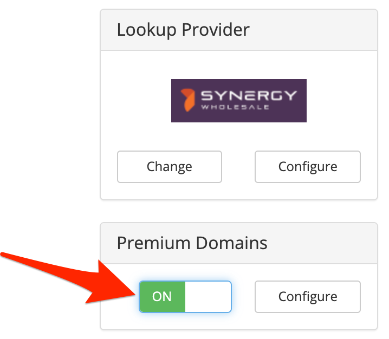Click the Lookup Provider panel heading

pos(183,30)
